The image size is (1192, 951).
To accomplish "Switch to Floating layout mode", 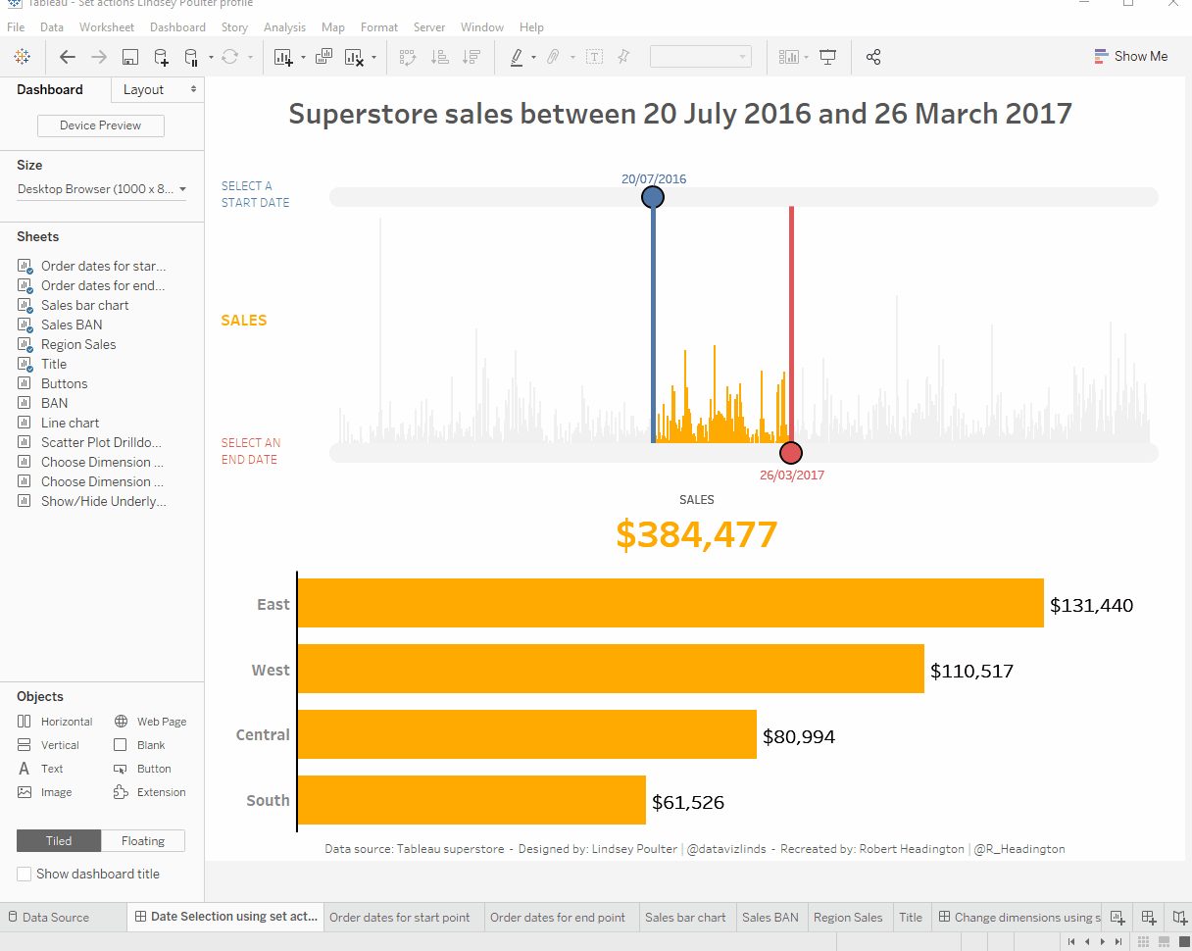I will coord(143,841).
